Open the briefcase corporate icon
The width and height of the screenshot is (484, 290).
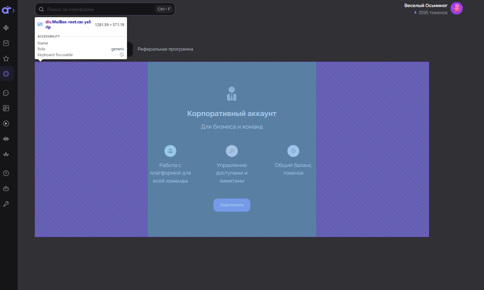click(x=6, y=189)
